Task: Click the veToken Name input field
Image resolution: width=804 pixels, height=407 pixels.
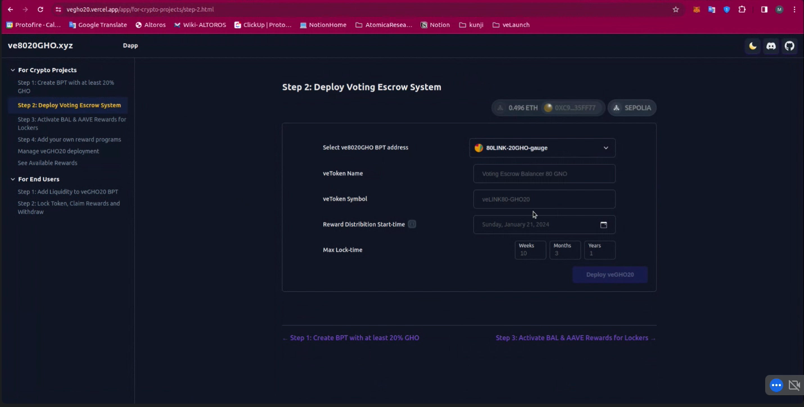Action: point(544,174)
